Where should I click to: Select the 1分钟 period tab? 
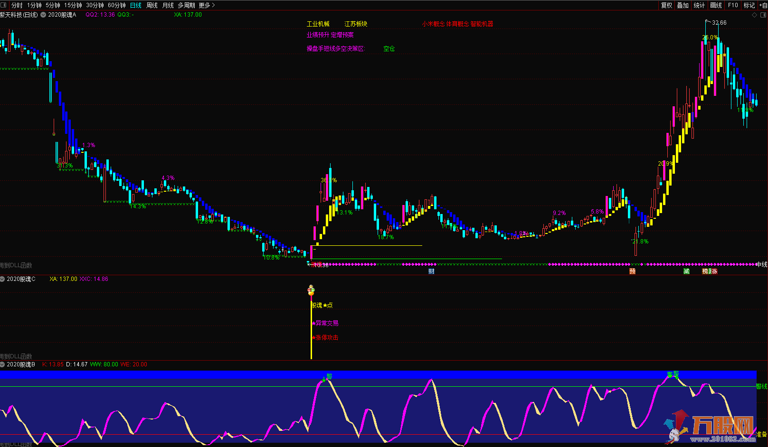pyautogui.click(x=34, y=5)
